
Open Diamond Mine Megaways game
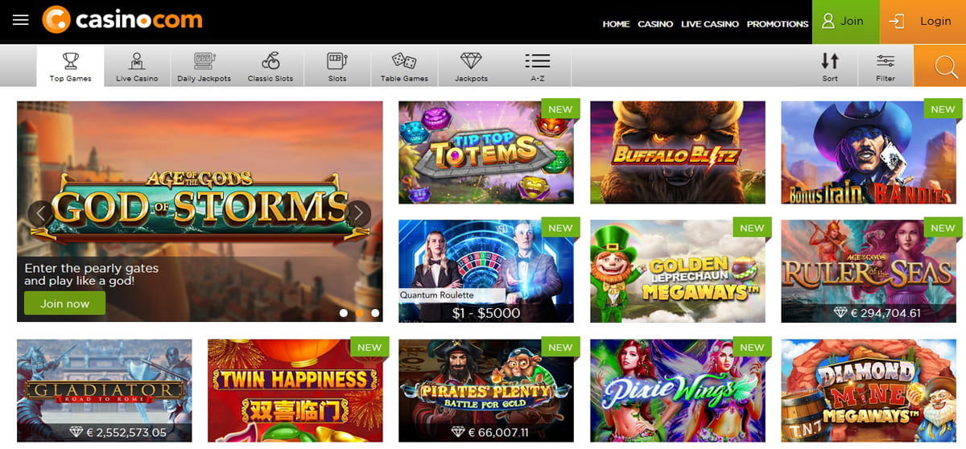(x=869, y=390)
